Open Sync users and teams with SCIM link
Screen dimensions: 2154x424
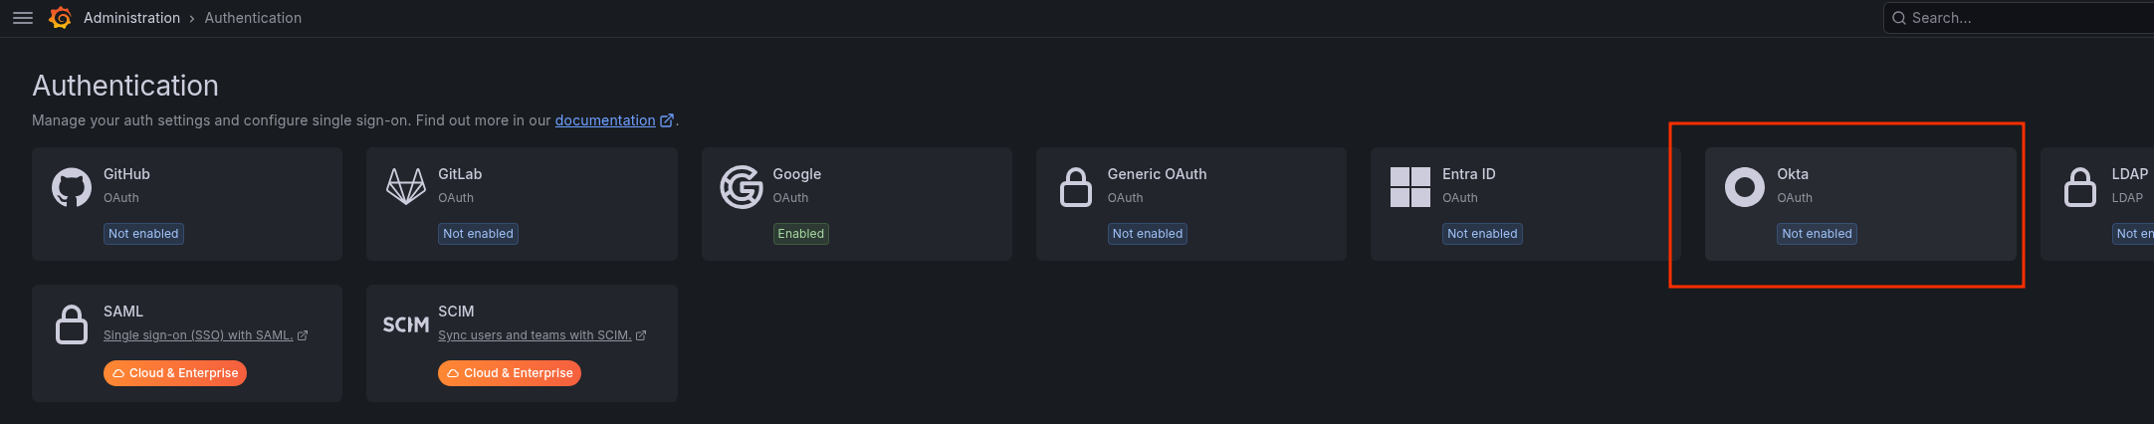tap(535, 335)
